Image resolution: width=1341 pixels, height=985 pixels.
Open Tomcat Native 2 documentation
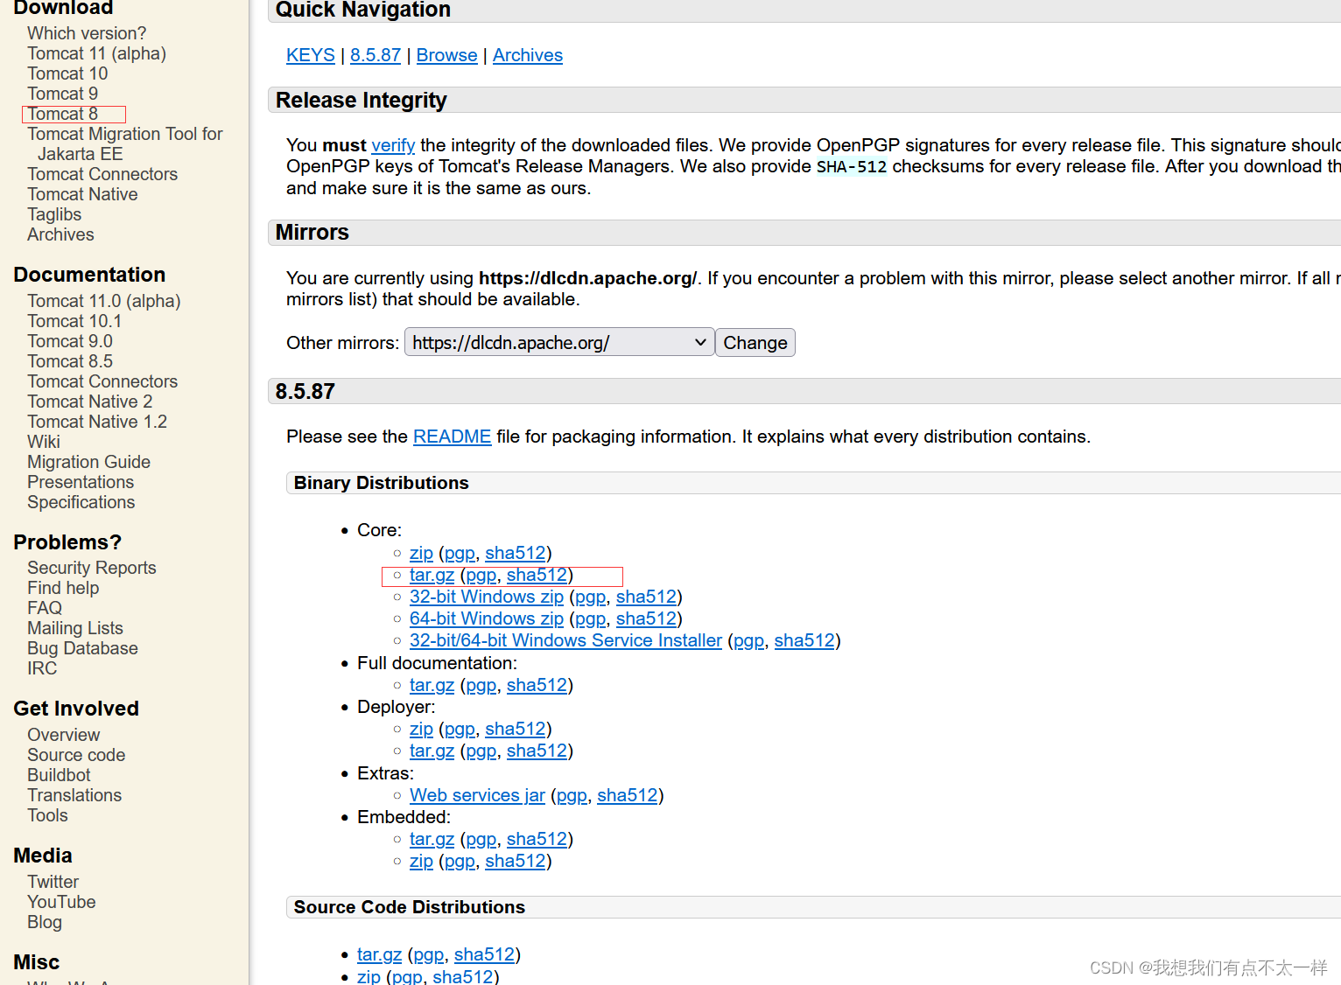[x=89, y=402]
